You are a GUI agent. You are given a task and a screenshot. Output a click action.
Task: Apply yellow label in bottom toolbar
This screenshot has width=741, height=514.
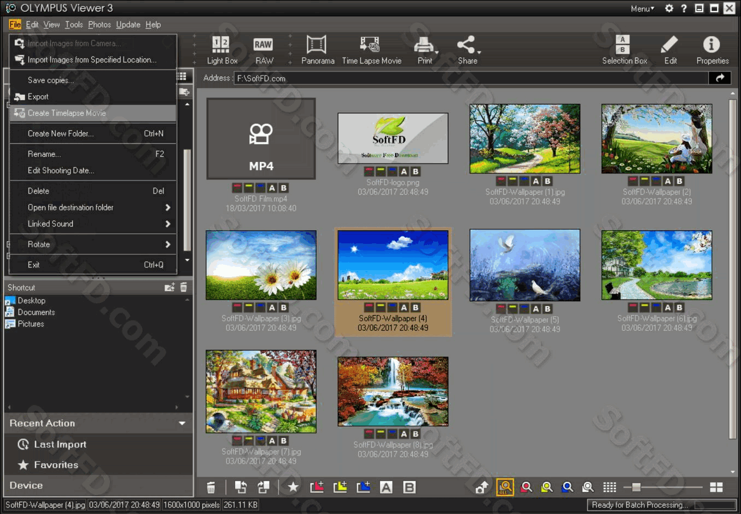(x=340, y=487)
